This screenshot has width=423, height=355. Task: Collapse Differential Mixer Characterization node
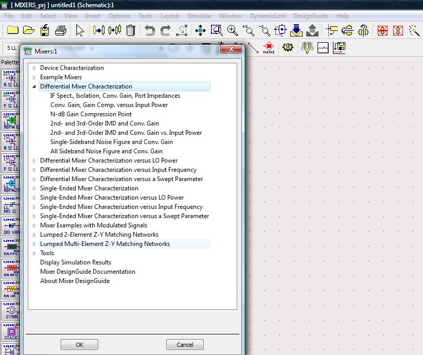(x=34, y=86)
